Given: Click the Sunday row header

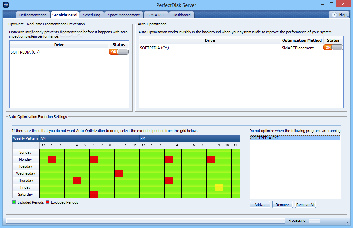Looking at the screenshot, I should [26, 152].
